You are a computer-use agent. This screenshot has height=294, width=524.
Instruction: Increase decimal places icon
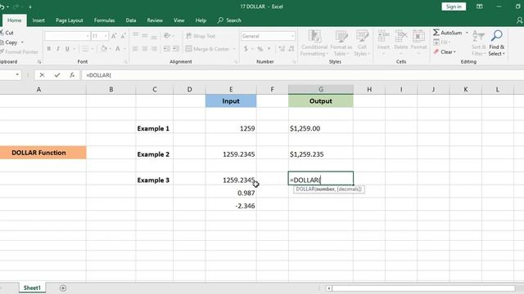coord(282,49)
